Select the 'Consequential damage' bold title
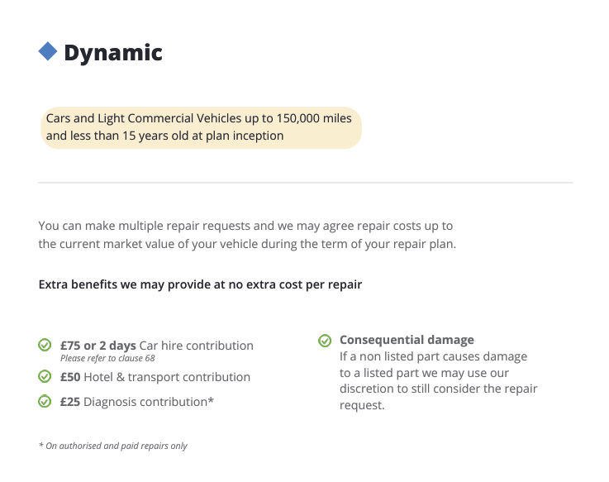Viewport: 609px width, 482px height. (x=407, y=340)
